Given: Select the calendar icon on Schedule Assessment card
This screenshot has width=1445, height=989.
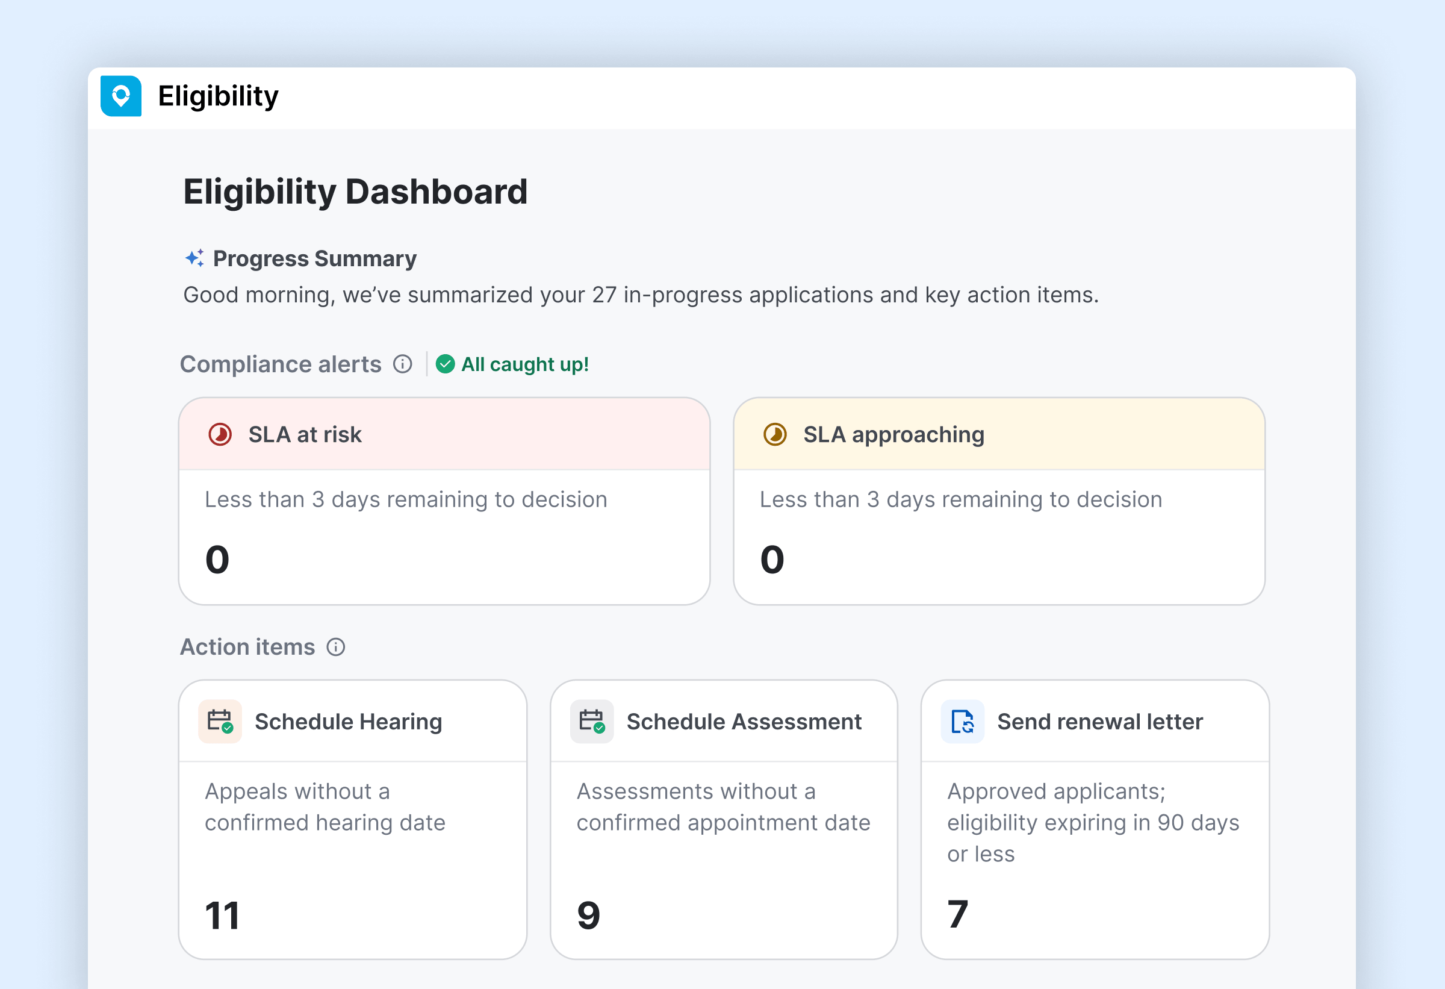Looking at the screenshot, I should (591, 722).
